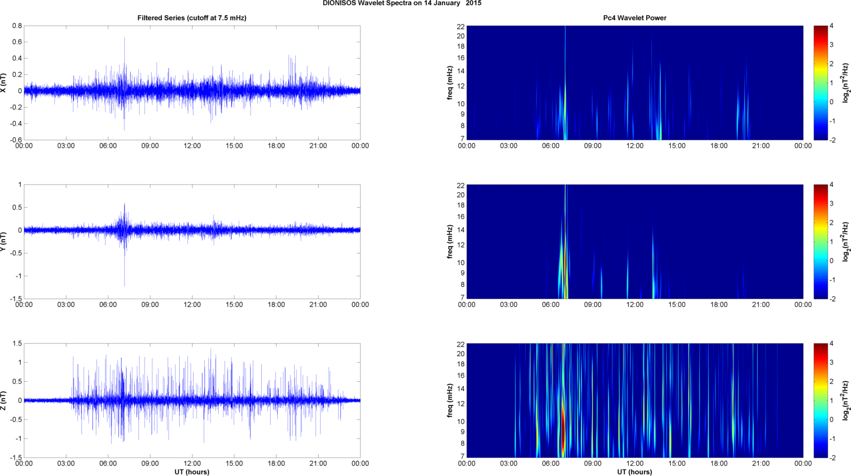This screenshot has height=476, width=851.
Task: Click the 12:00 tick under X series plot
Action: (x=192, y=146)
